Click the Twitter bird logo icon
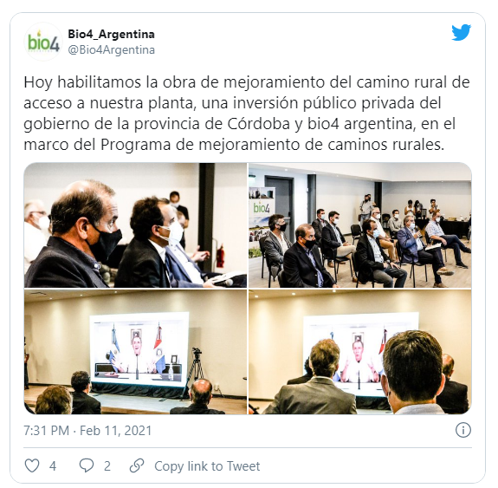The image size is (498, 488). point(461,32)
